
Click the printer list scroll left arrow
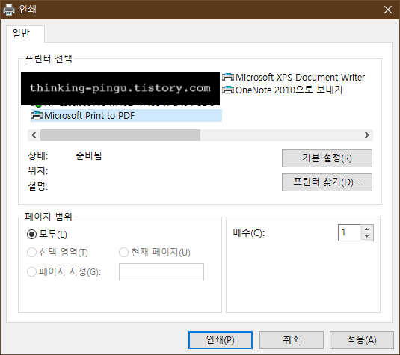coord(34,135)
